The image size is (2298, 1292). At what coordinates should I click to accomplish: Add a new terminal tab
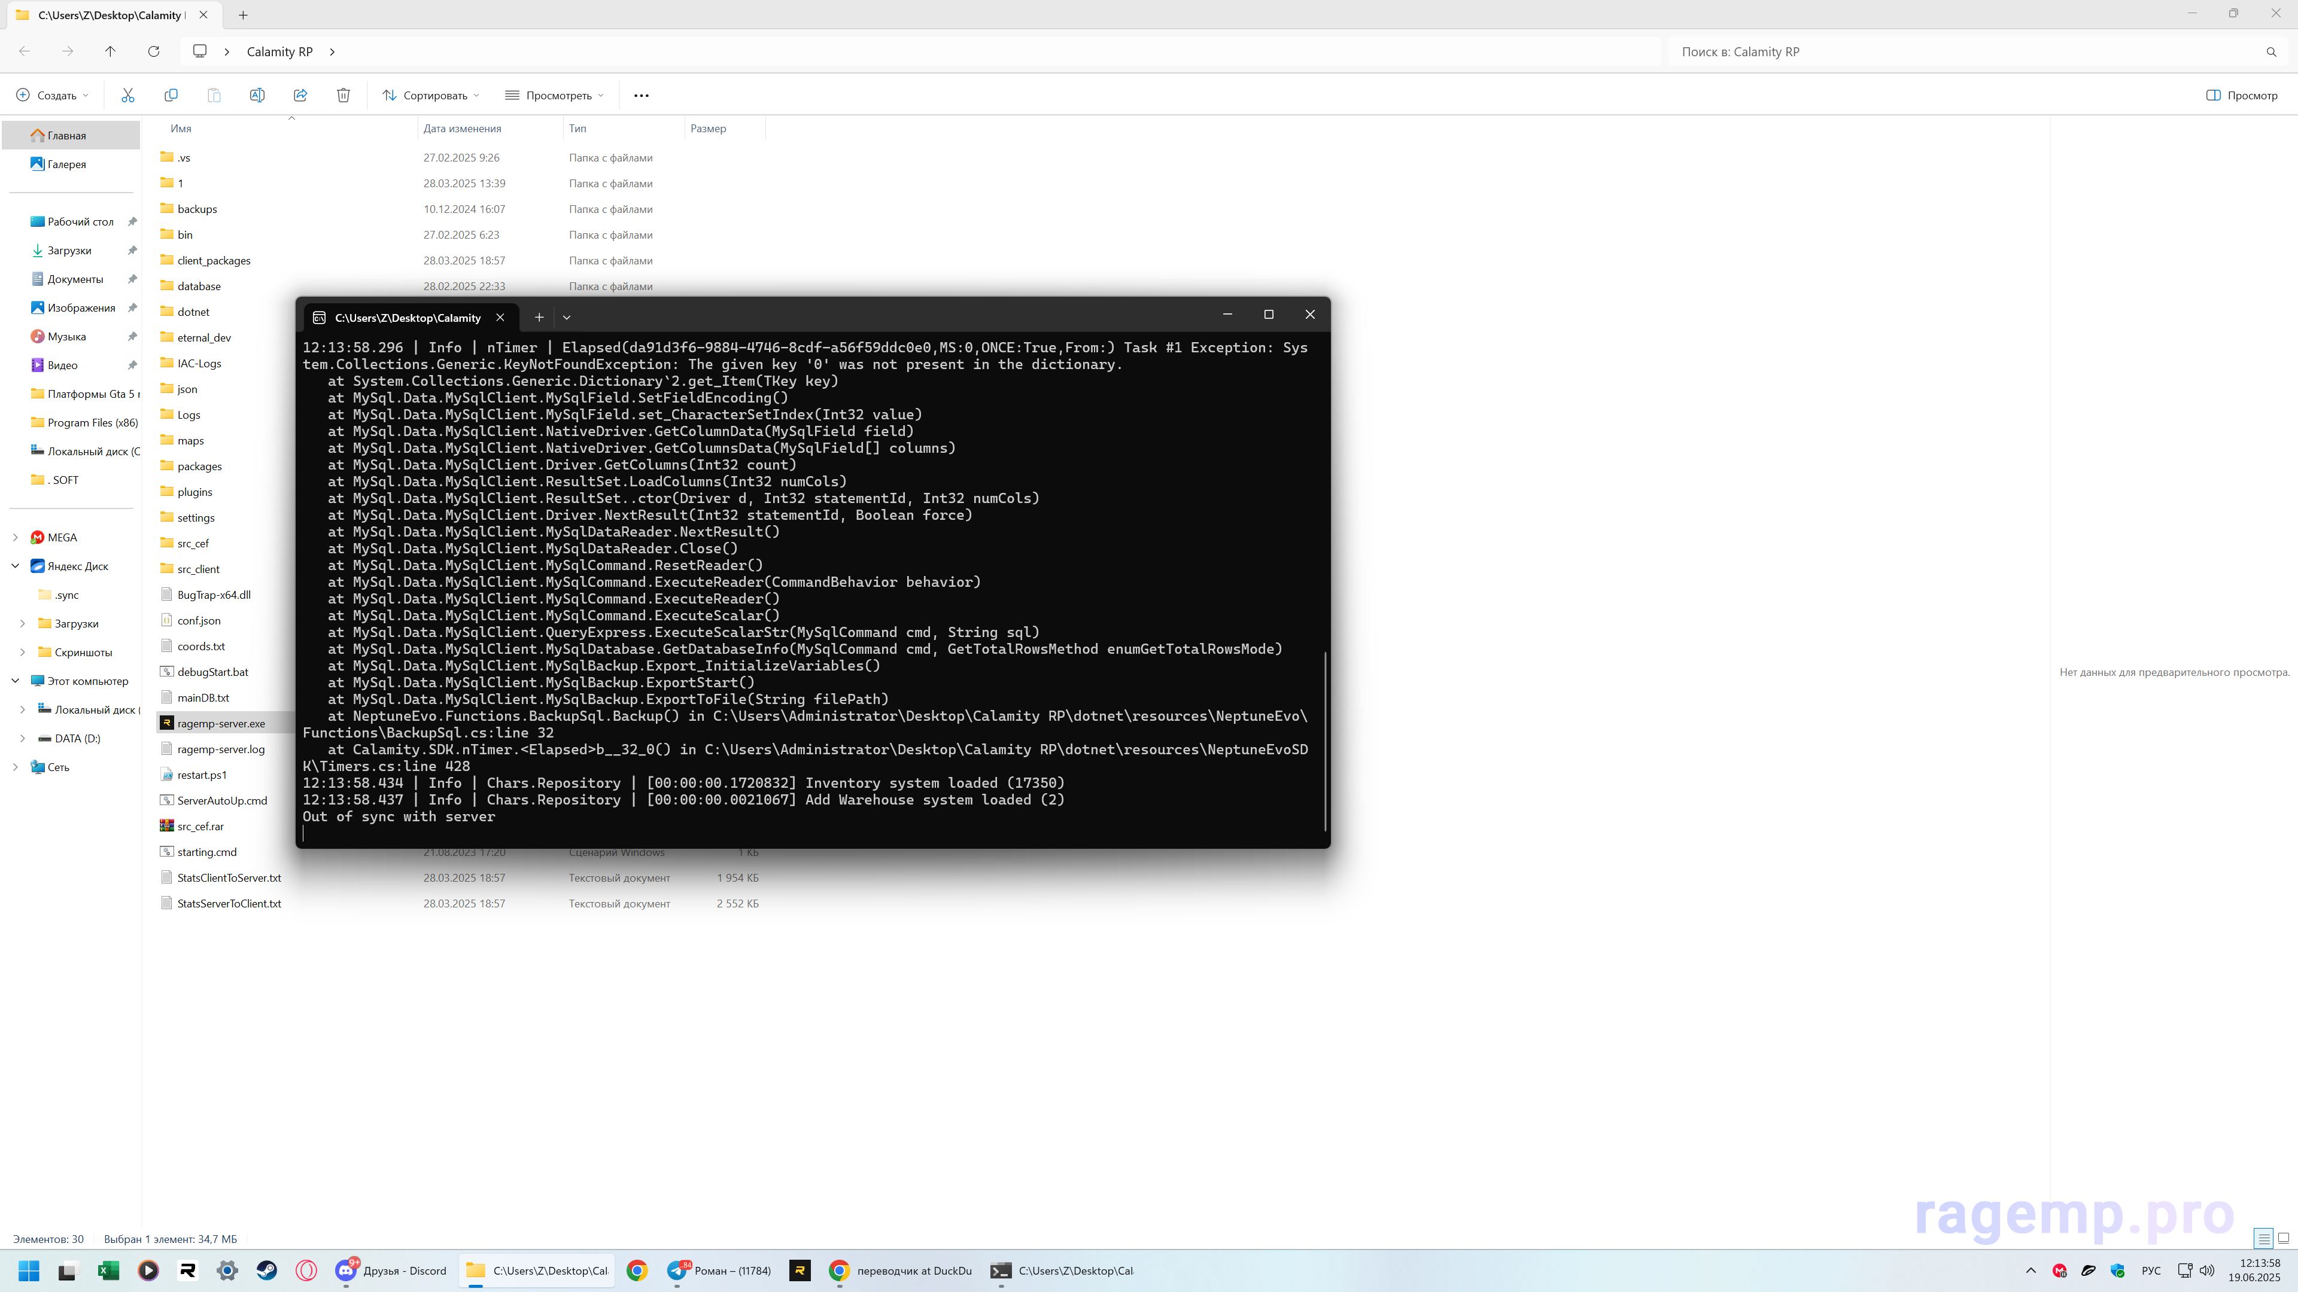click(539, 318)
